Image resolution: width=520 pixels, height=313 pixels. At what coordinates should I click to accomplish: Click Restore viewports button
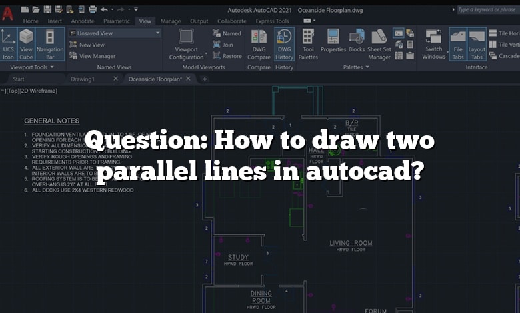click(x=227, y=56)
